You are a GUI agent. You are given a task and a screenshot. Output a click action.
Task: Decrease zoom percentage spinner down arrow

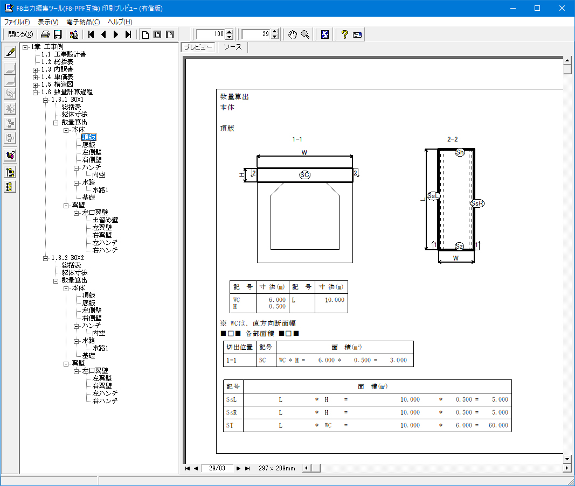click(x=230, y=37)
